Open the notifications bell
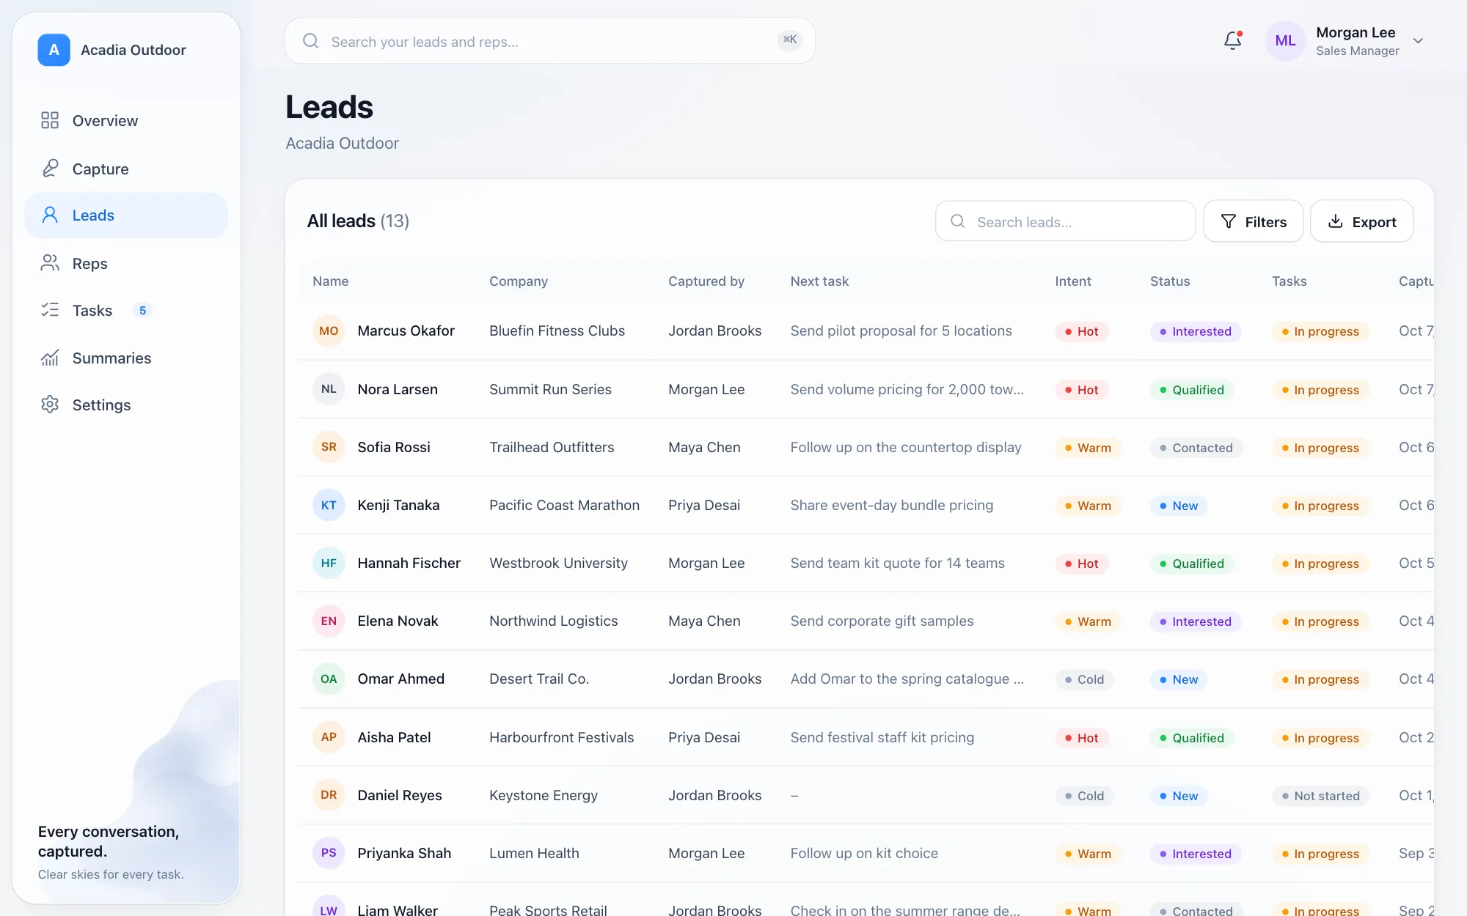1467x916 pixels. (x=1233, y=40)
